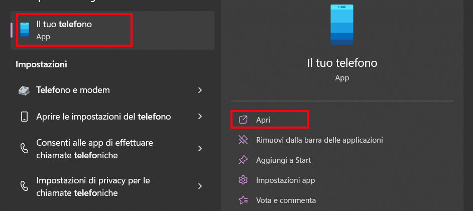Click the large phone icon in details pane

pos(342,25)
